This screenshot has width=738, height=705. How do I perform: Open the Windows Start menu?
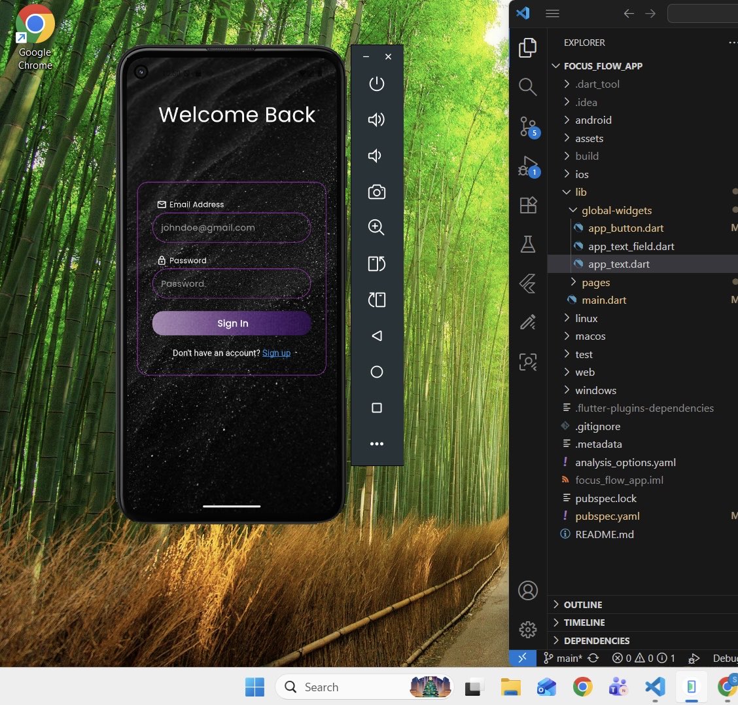255,687
